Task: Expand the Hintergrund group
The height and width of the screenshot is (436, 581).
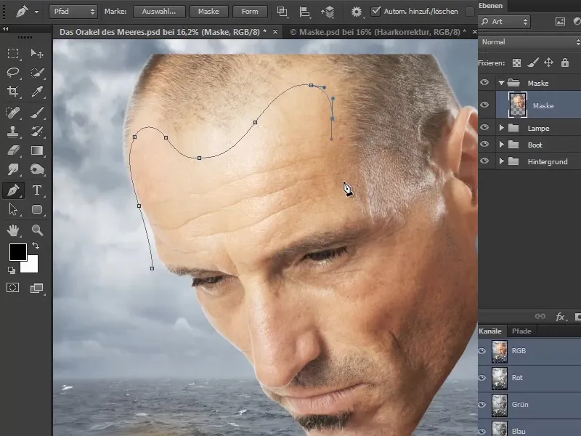Action: tap(502, 161)
